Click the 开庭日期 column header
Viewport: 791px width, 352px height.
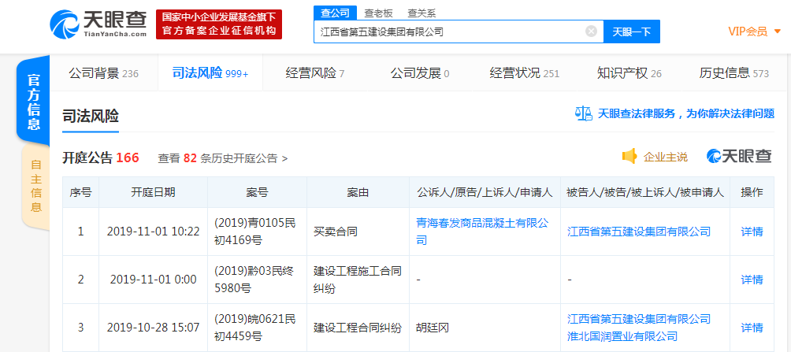(154, 192)
